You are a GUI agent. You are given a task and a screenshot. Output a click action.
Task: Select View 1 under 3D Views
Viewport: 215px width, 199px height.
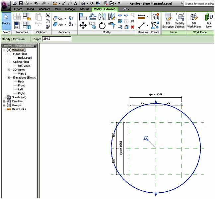[22, 74]
